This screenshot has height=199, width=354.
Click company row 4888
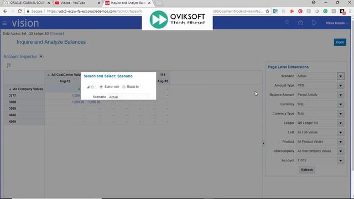point(12,115)
